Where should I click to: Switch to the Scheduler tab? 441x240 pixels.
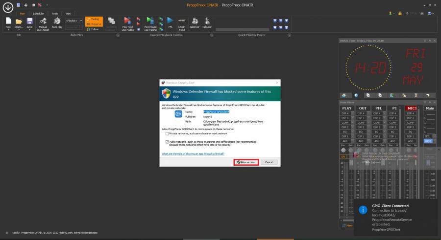pos(38,14)
